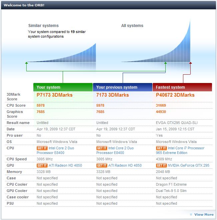Click Your system CPU score 5978

pos(41,105)
